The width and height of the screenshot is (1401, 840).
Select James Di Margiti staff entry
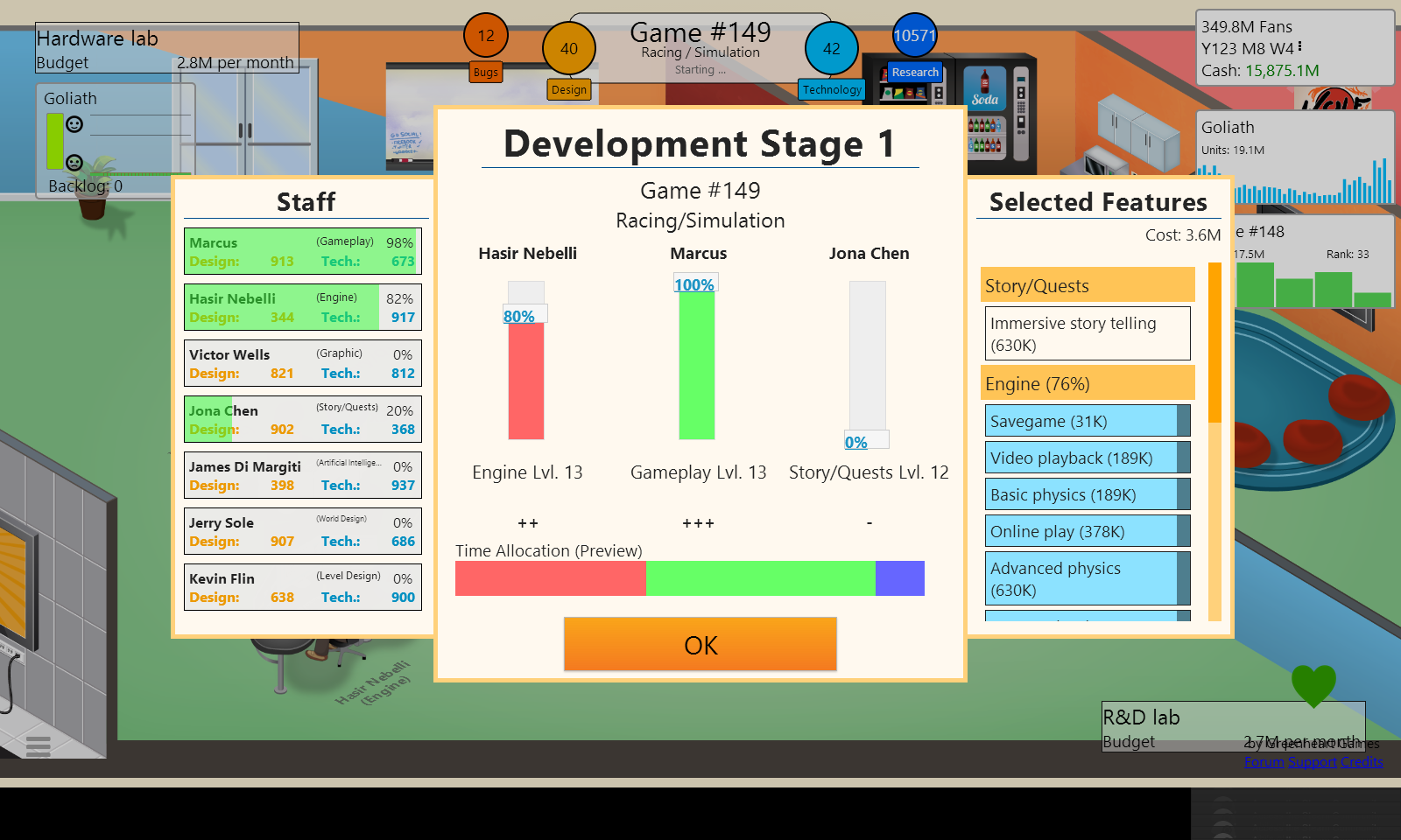click(303, 475)
